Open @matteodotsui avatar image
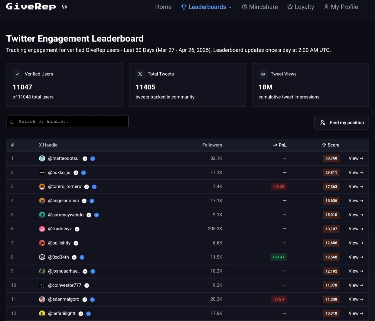Image resolution: width=375 pixels, height=321 pixels. pyautogui.click(x=42, y=158)
